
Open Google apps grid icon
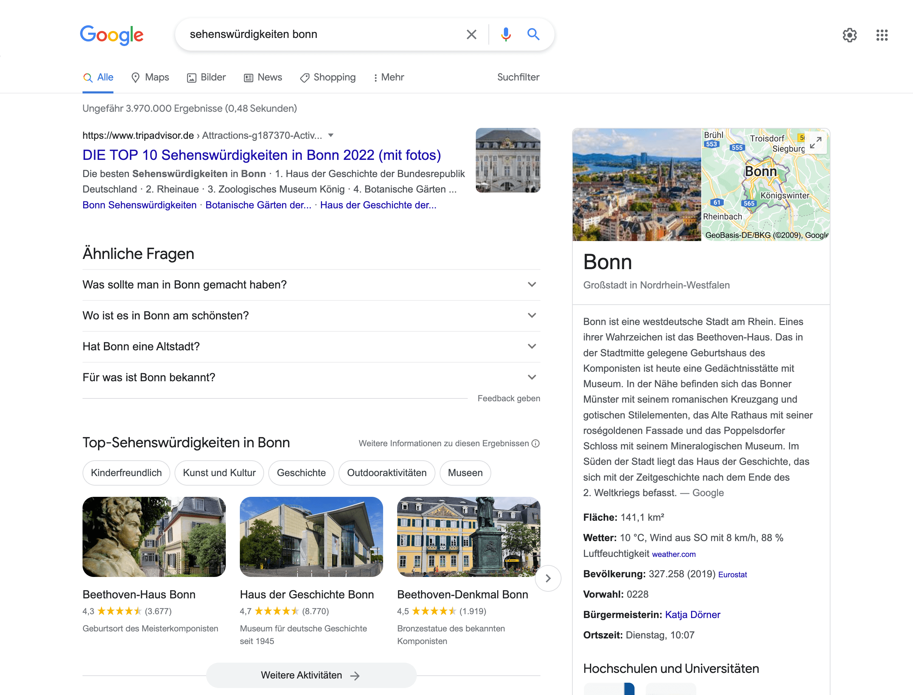(882, 35)
